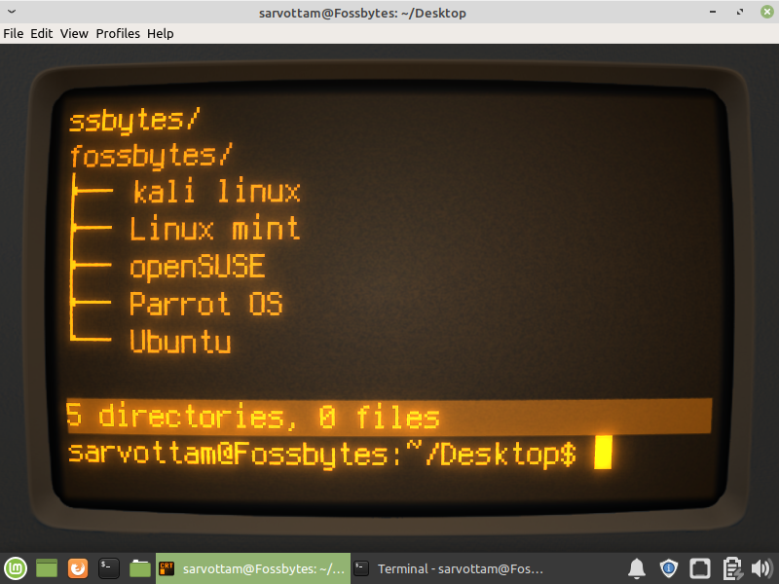Click the update manager shield icon
779x584 pixels.
(668, 568)
